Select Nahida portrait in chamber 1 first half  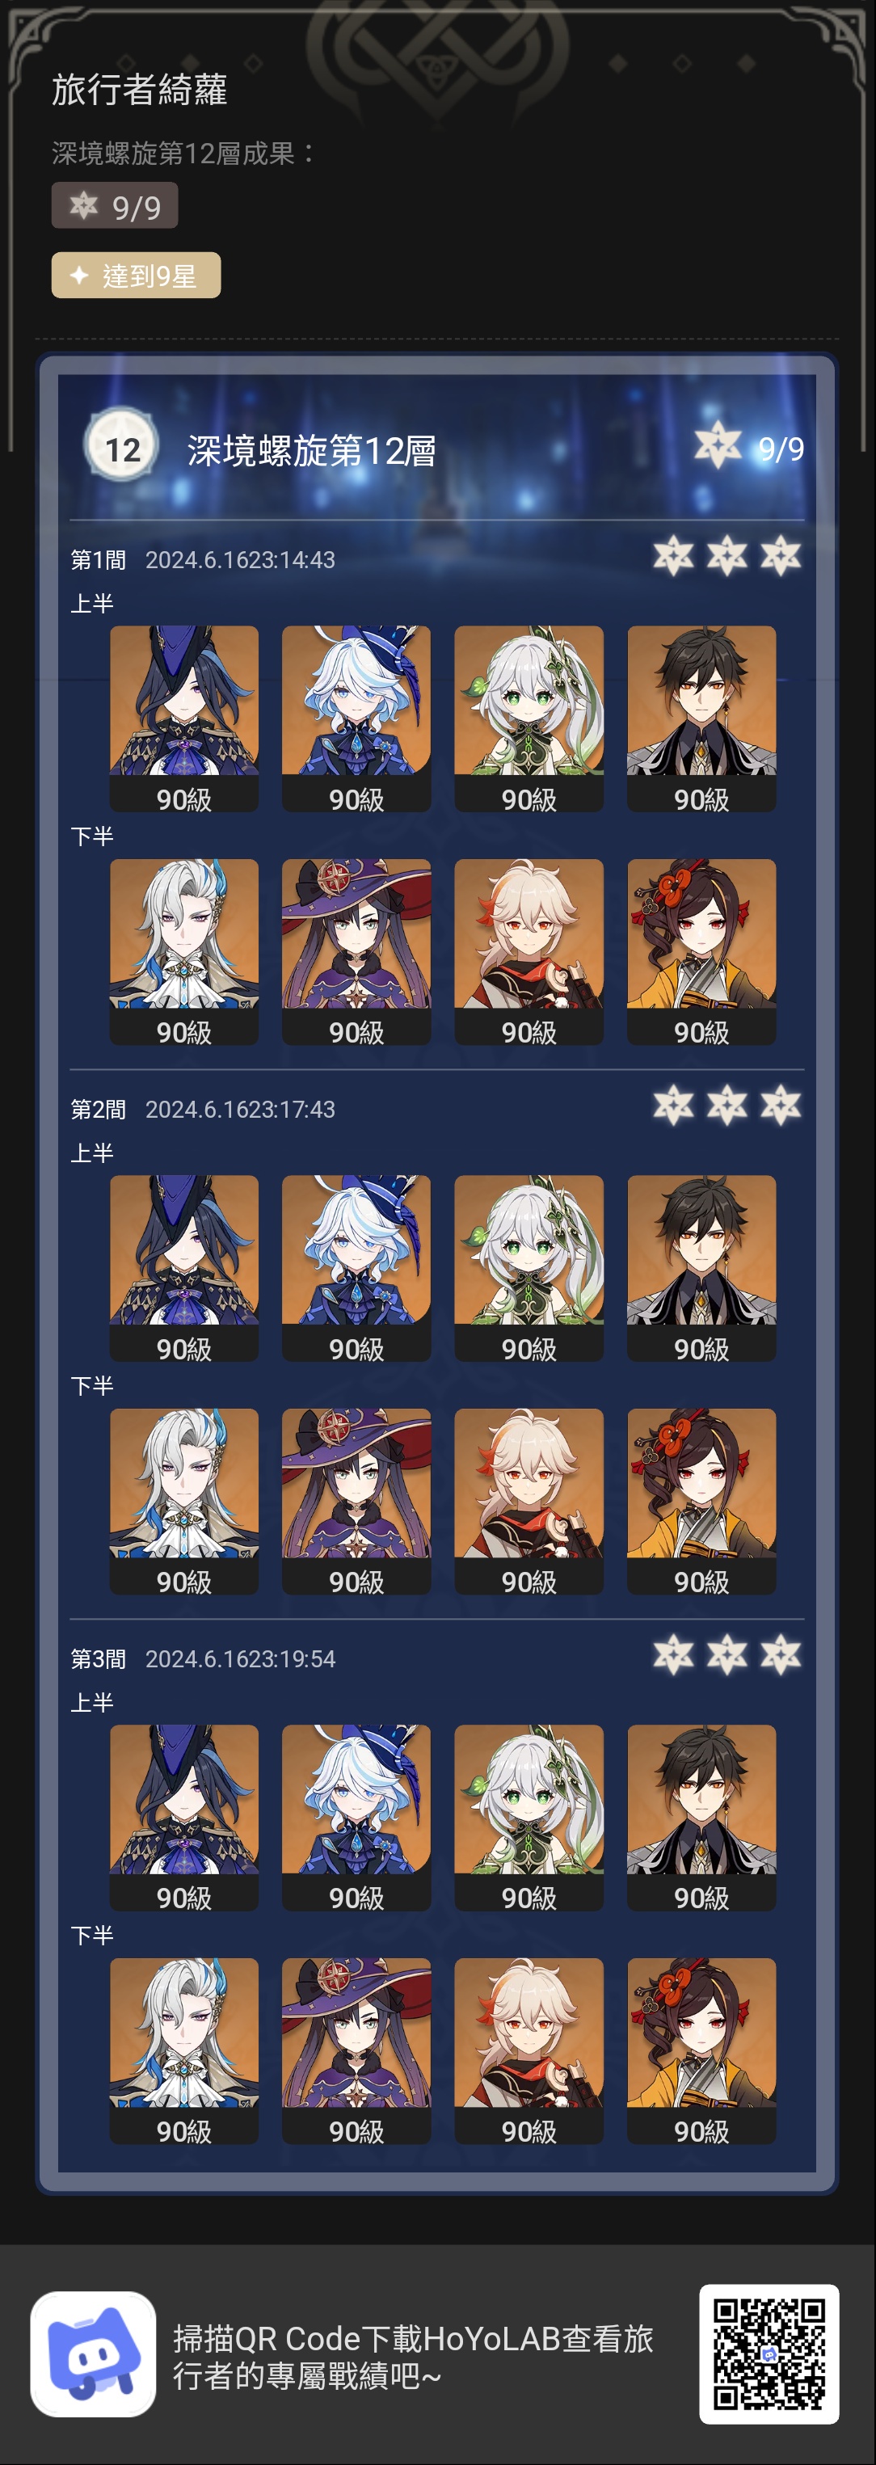tap(529, 718)
